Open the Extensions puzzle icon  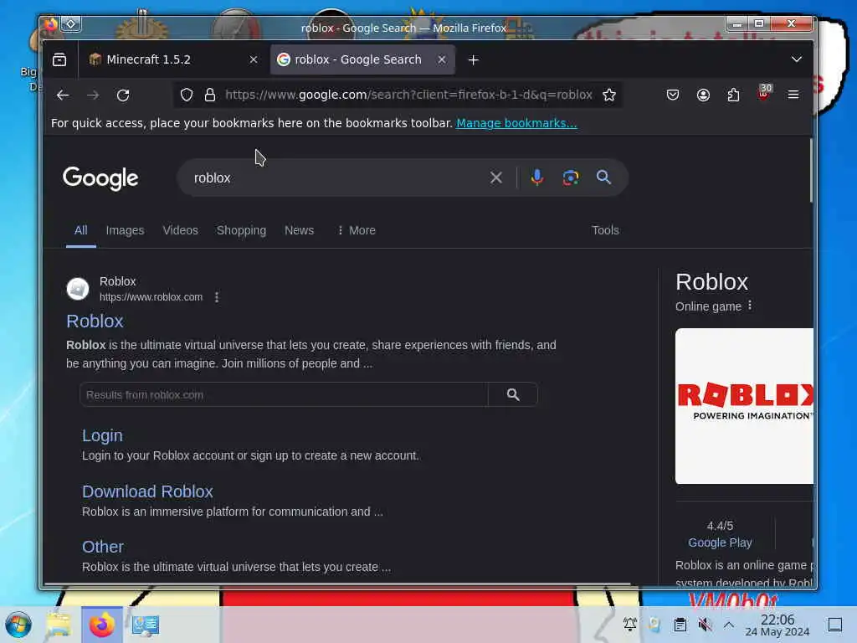tap(733, 95)
